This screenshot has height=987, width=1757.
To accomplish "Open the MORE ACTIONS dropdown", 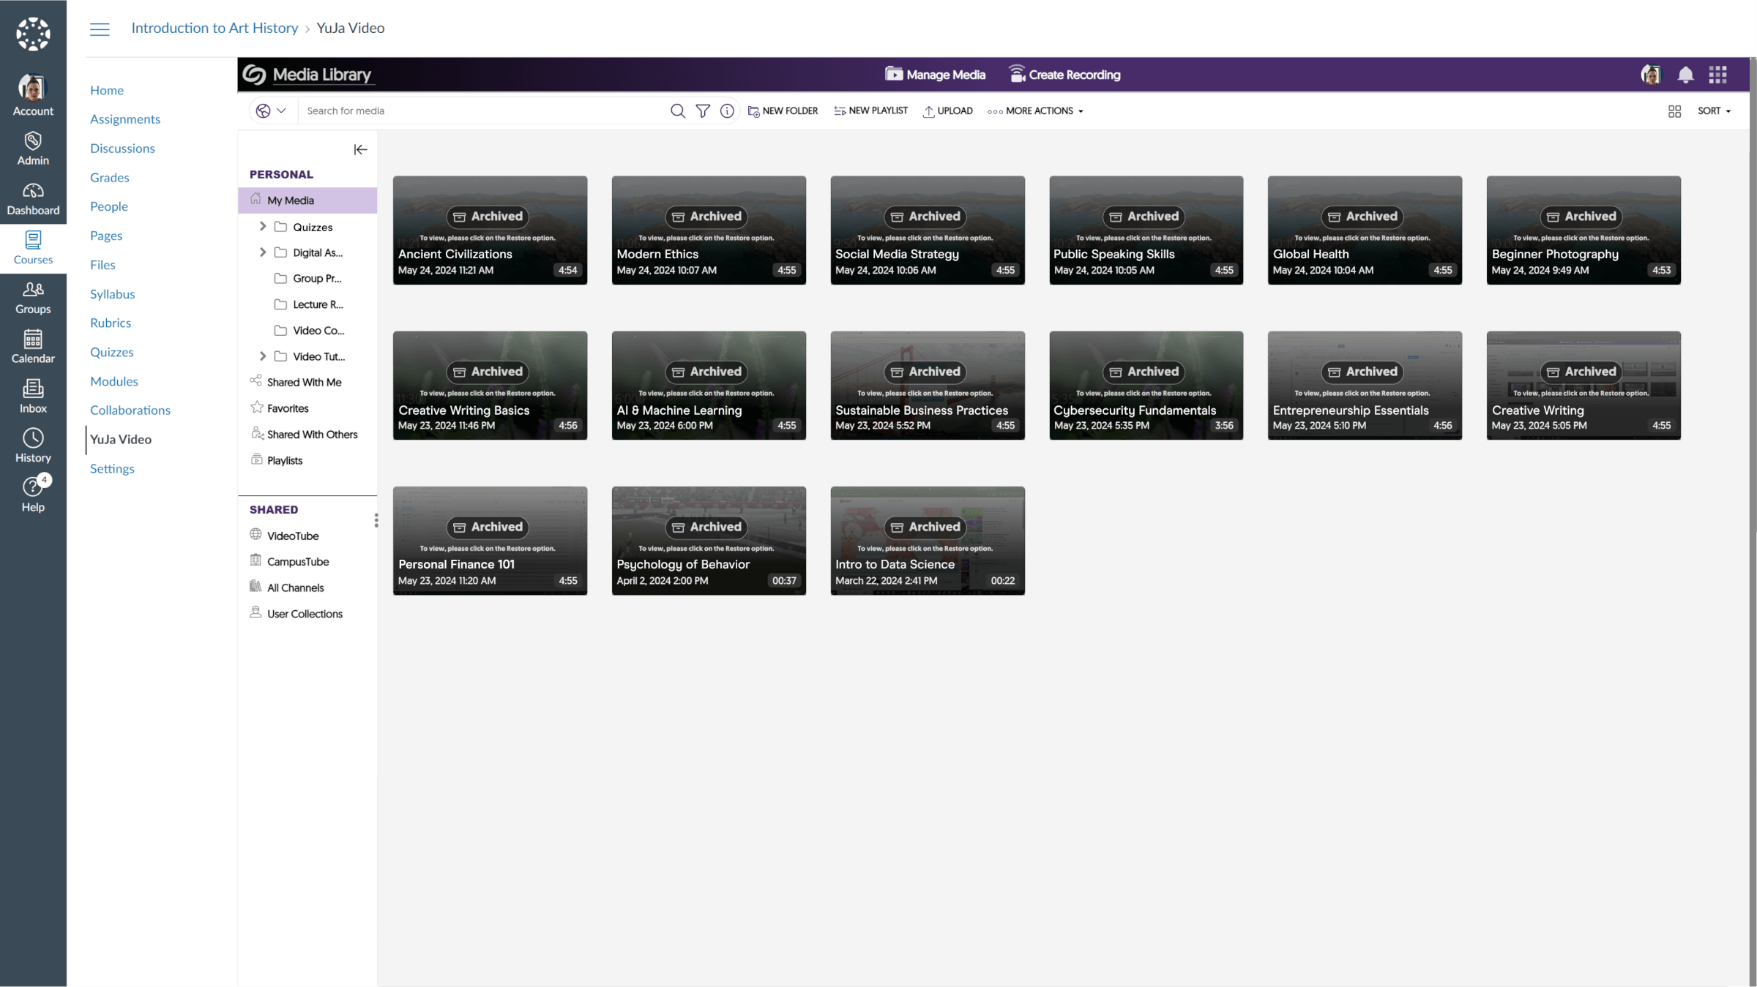I will (x=1035, y=110).
